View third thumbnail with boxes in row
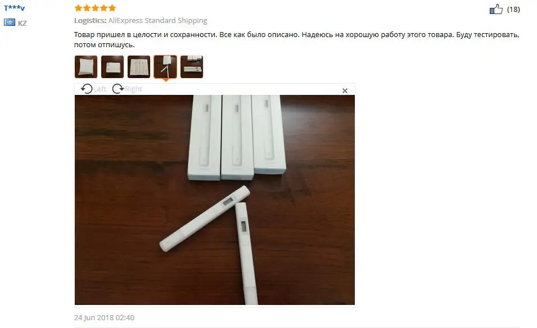The width and height of the screenshot is (537, 328). [x=139, y=67]
